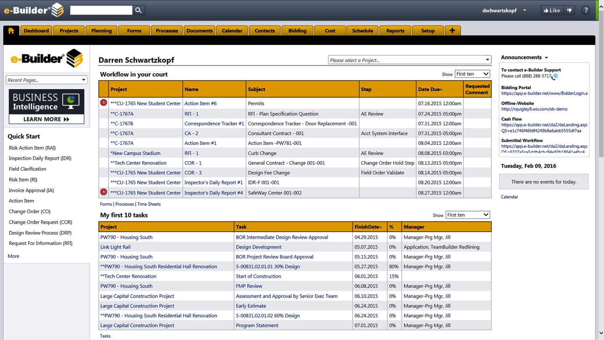Expand the Recent Pages dropdown
Image resolution: width=604 pixels, height=340 pixels.
pos(47,80)
